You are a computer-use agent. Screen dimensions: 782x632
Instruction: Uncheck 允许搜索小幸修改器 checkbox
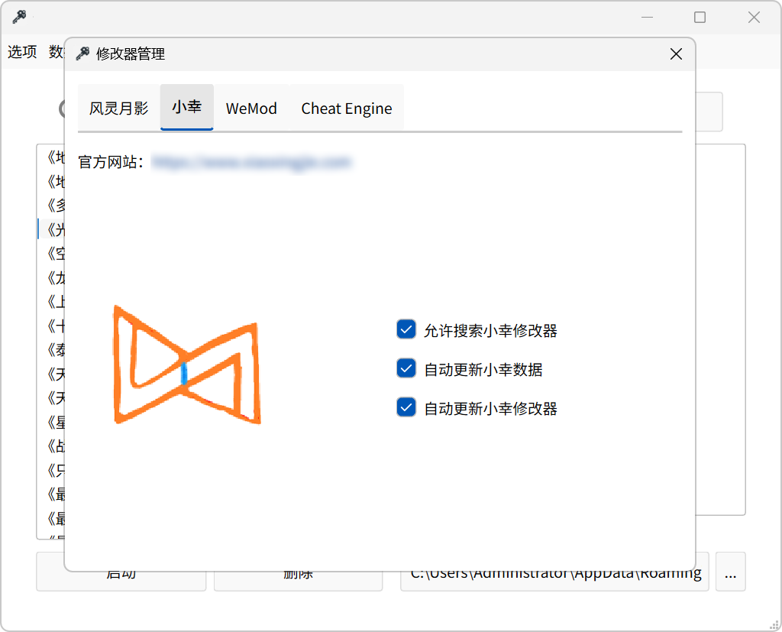[406, 329]
